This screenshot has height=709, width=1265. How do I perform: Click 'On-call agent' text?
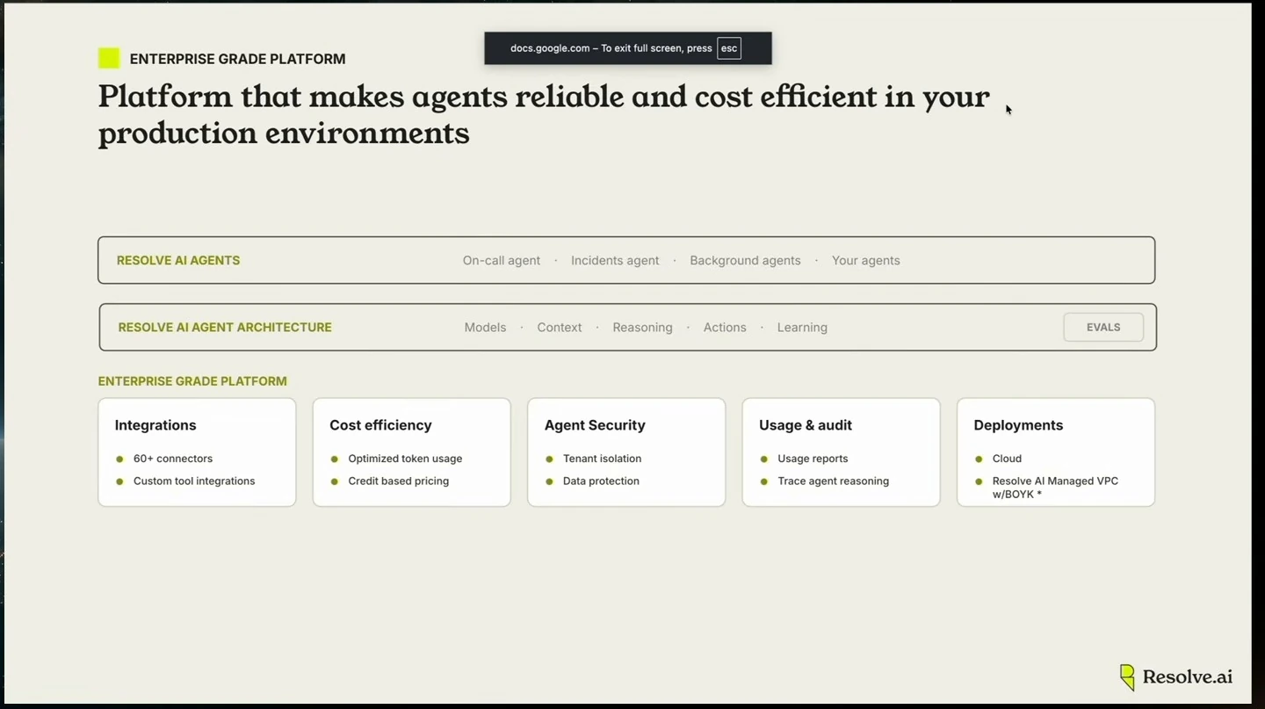(502, 260)
